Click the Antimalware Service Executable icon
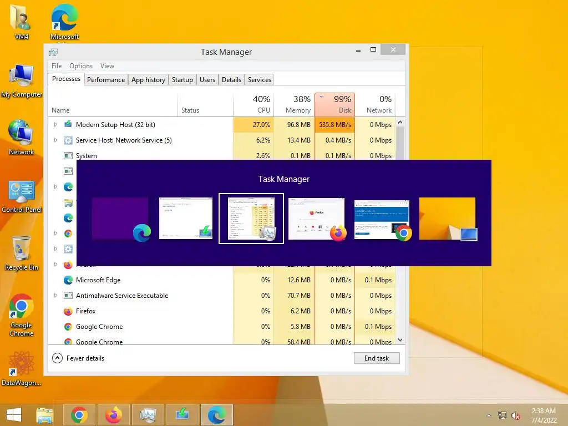568x426 pixels. pos(68,295)
